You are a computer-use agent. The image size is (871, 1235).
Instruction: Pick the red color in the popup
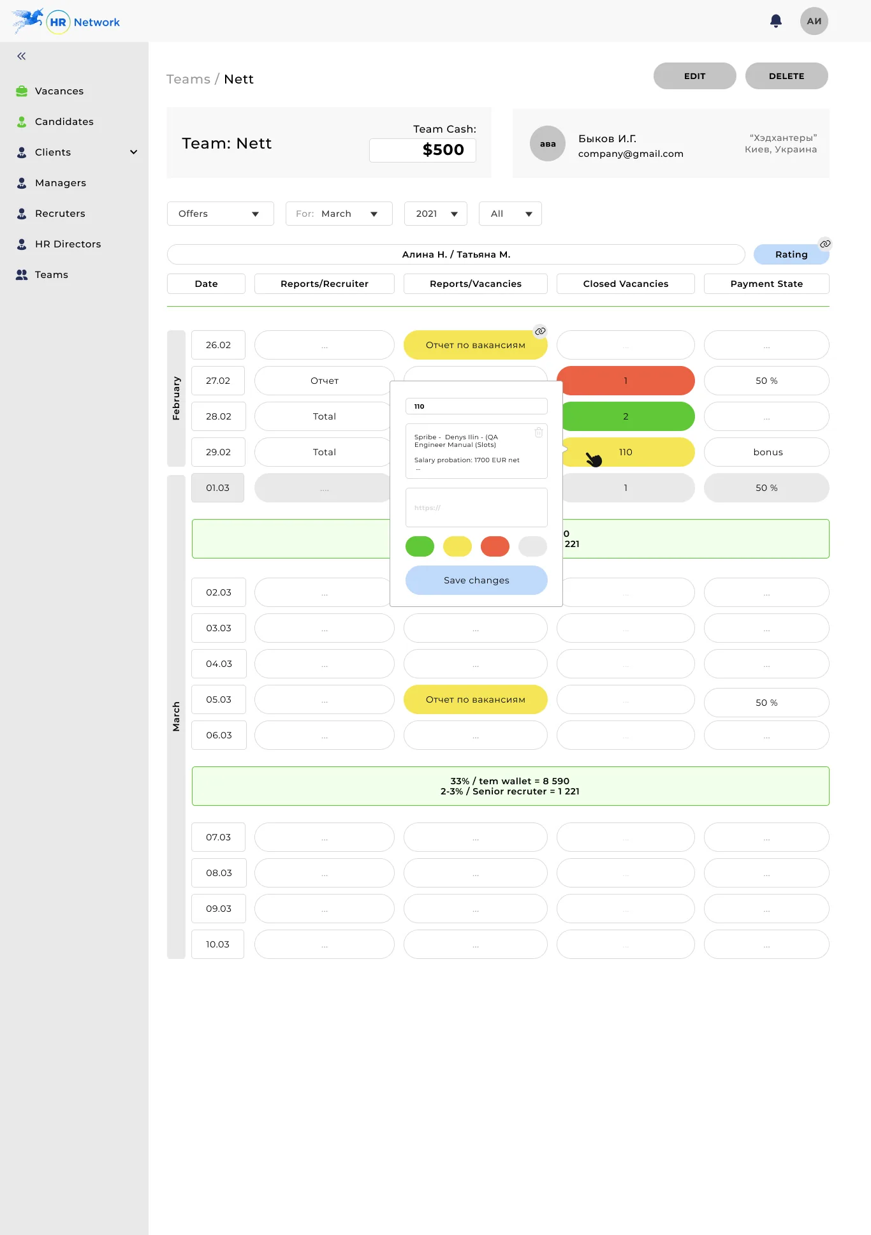tap(495, 546)
